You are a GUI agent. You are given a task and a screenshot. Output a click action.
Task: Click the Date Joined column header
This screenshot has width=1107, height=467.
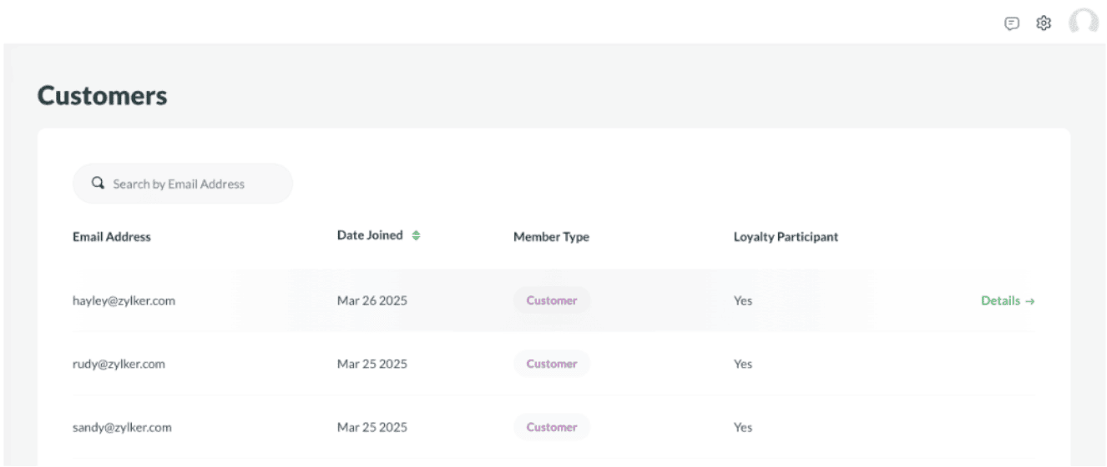click(x=370, y=236)
